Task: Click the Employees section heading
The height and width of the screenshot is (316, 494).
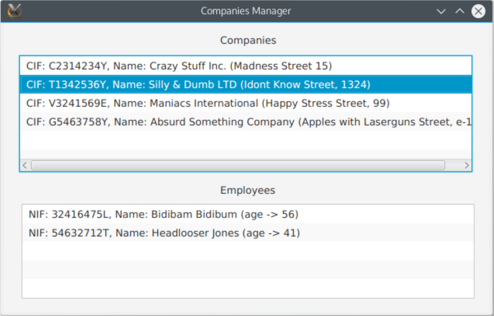Action: click(x=247, y=190)
